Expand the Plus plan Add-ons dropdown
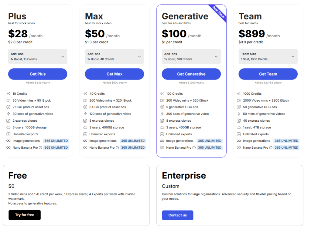This screenshot has height=233, width=311. [x=38, y=56]
